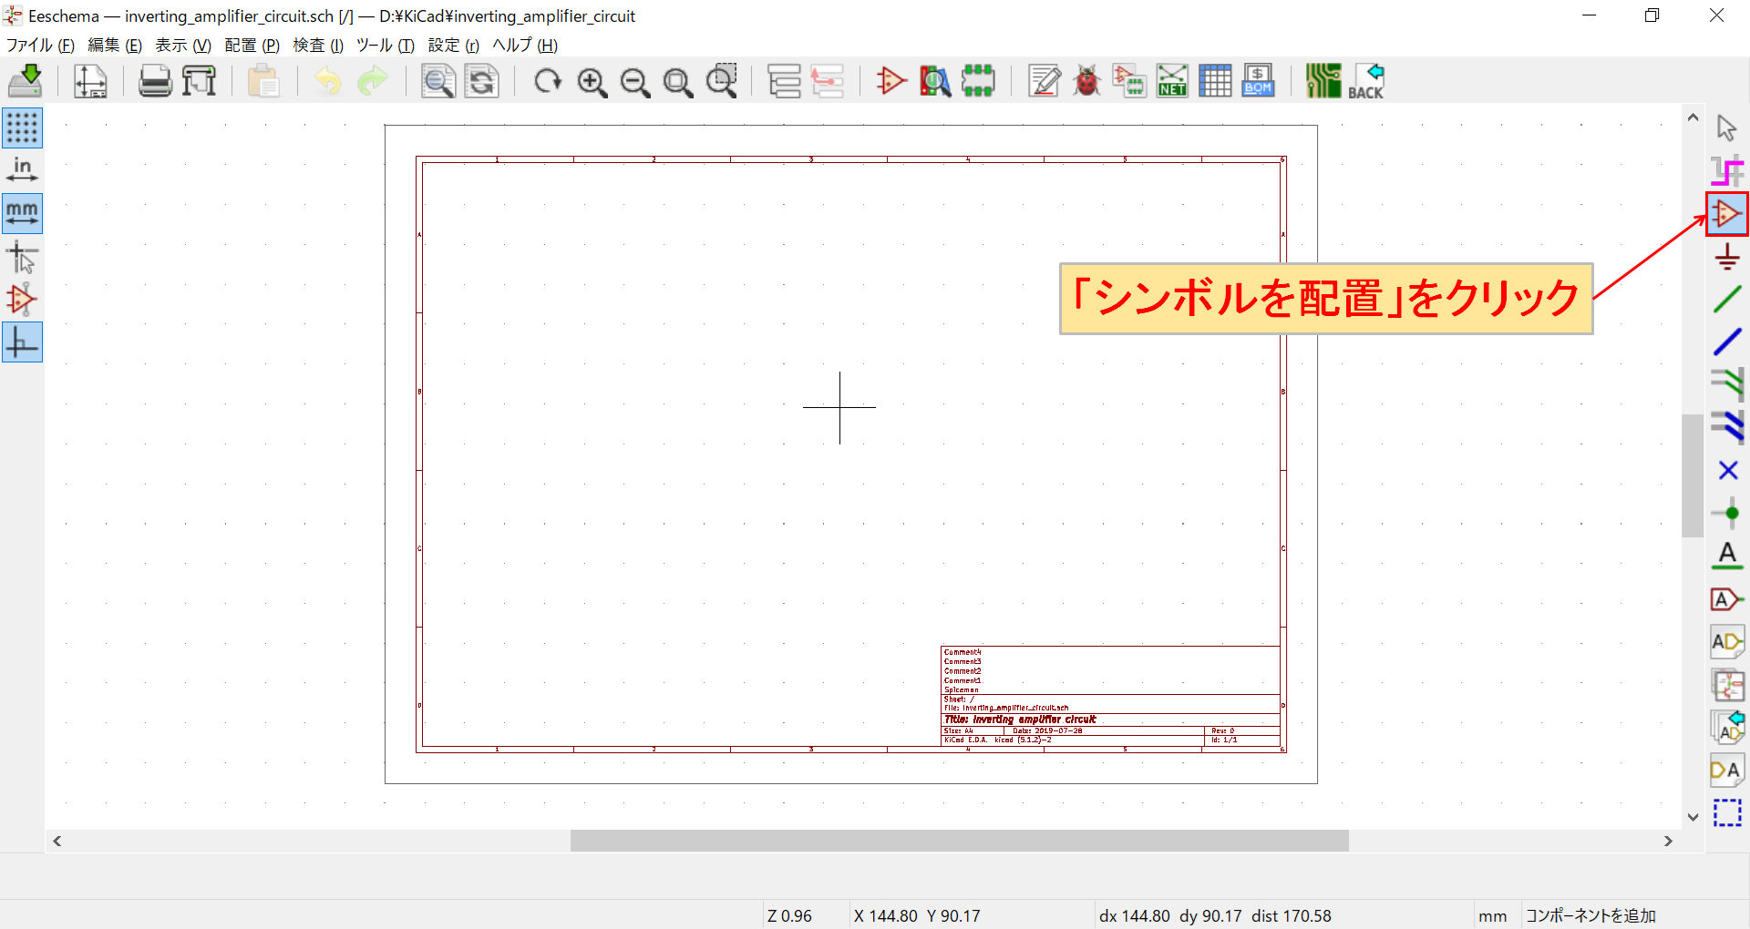
Task: Select the junction placement tool
Action: pyautogui.click(x=1725, y=513)
